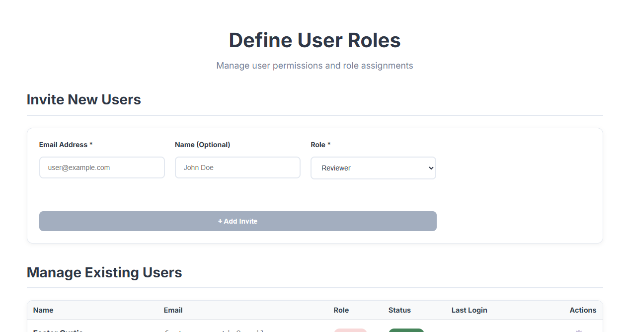The height and width of the screenshot is (332, 626).
Task: Click the "Invite New Users" section heading
Action: (83, 99)
